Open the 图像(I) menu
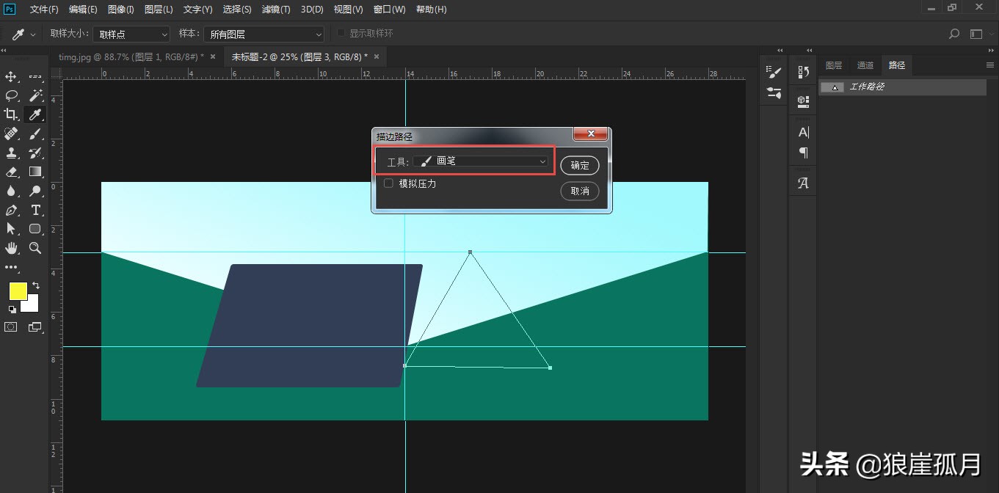The height and width of the screenshot is (493, 999). [x=121, y=10]
